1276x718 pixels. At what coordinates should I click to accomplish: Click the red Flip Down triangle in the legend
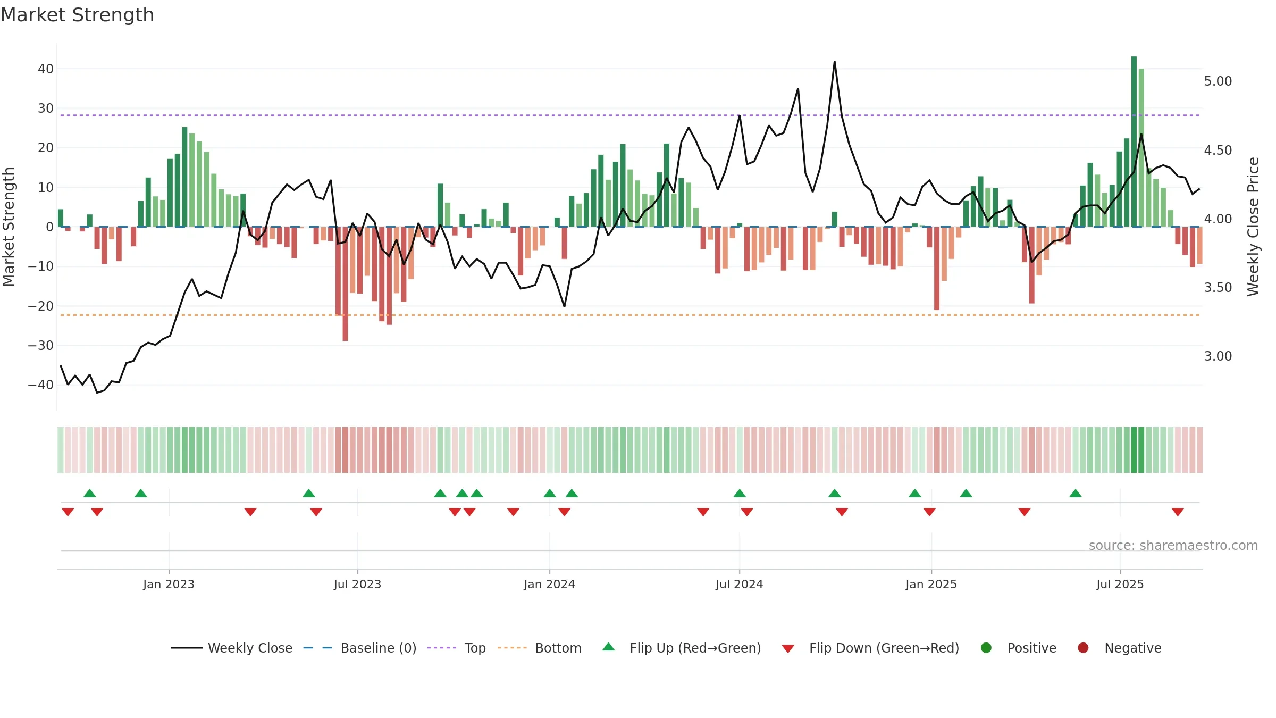coord(788,649)
